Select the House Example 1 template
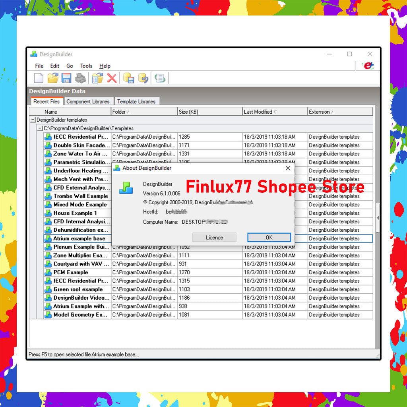This screenshot has height=407, width=407. (74, 213)
